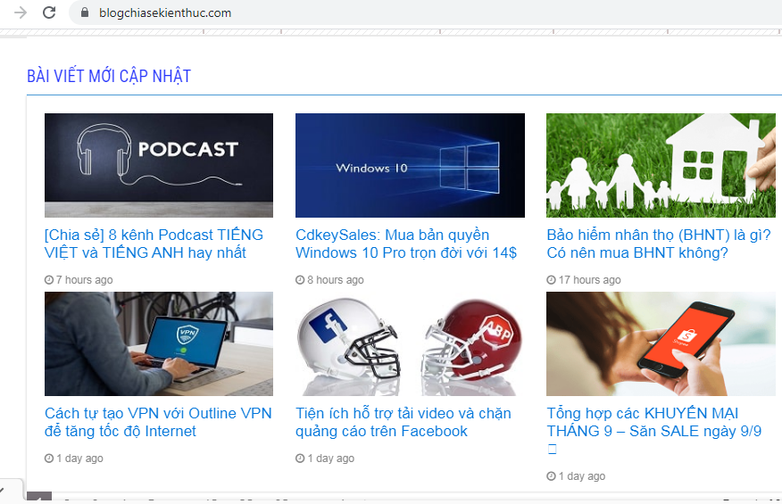Click the BÀI VIẾT MỚI CẬP NHẬT heading
Screen dimensions: 782x504
coord(109,77)
